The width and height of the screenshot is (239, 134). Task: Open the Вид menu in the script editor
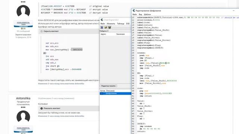click(x=140, y=15)
